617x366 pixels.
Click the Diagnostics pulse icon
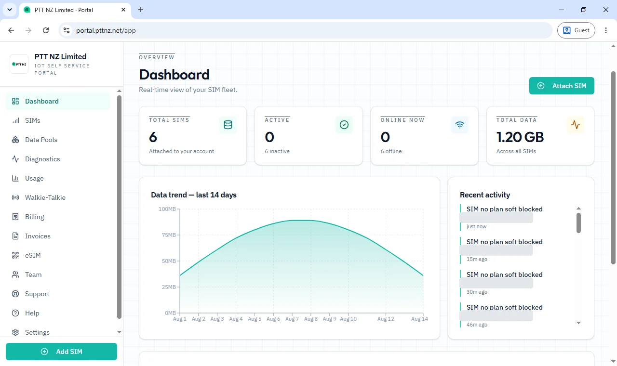[15, 159]
